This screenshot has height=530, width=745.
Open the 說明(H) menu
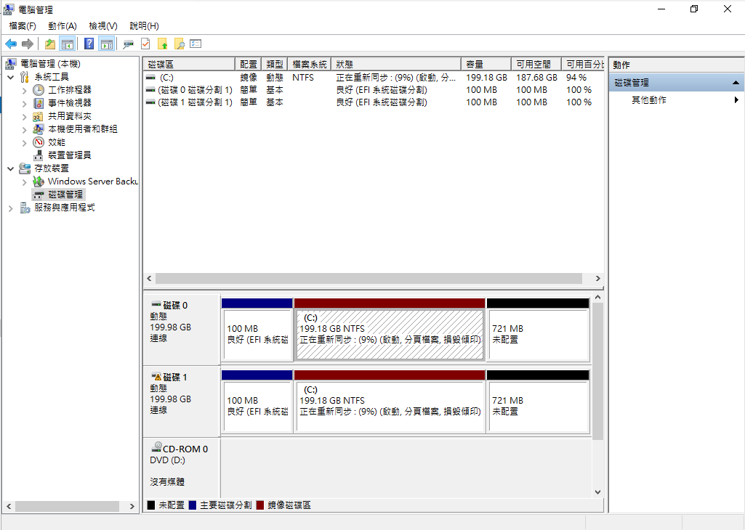[144, 26]
